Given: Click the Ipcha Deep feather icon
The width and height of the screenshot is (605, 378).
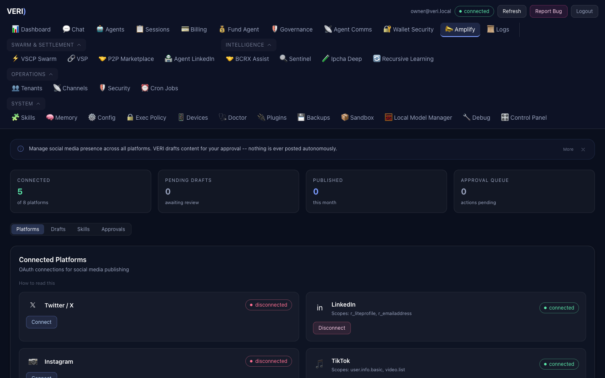Looking at the screenshot, I should [x=325, y=59].
